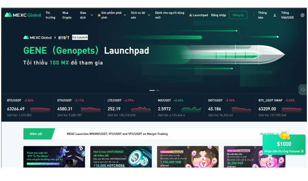This screenshot has width=308, height=181.
Task: Open the ETH/USDT mini price chart
Action: 90,109
